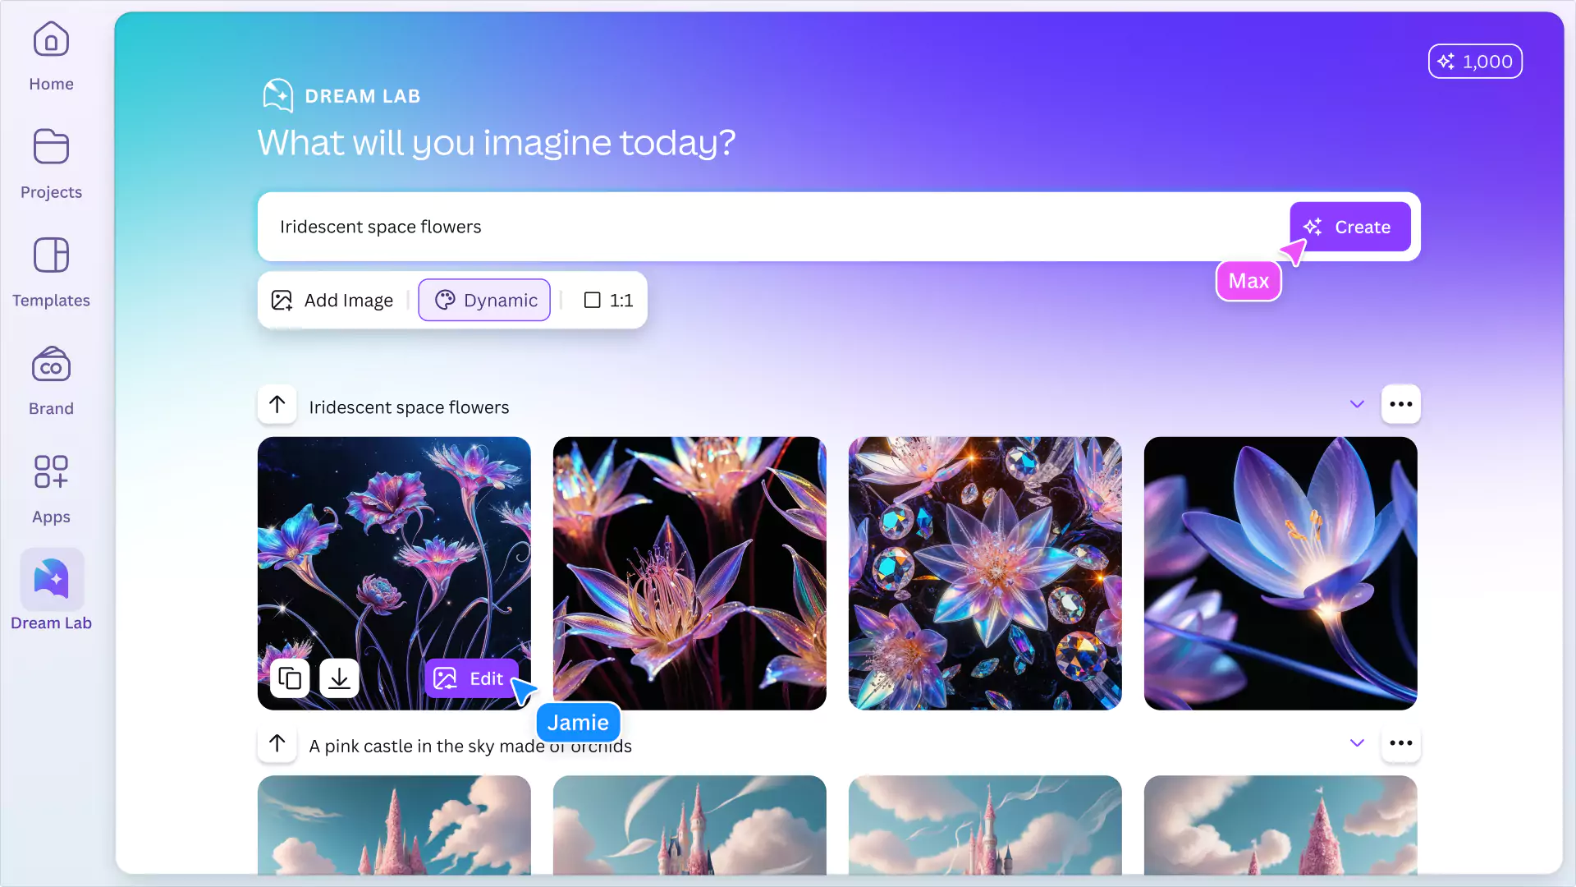The image size is (1576, 887).
Task: Open Projects from the sidebar
Action: coord(50,163)
